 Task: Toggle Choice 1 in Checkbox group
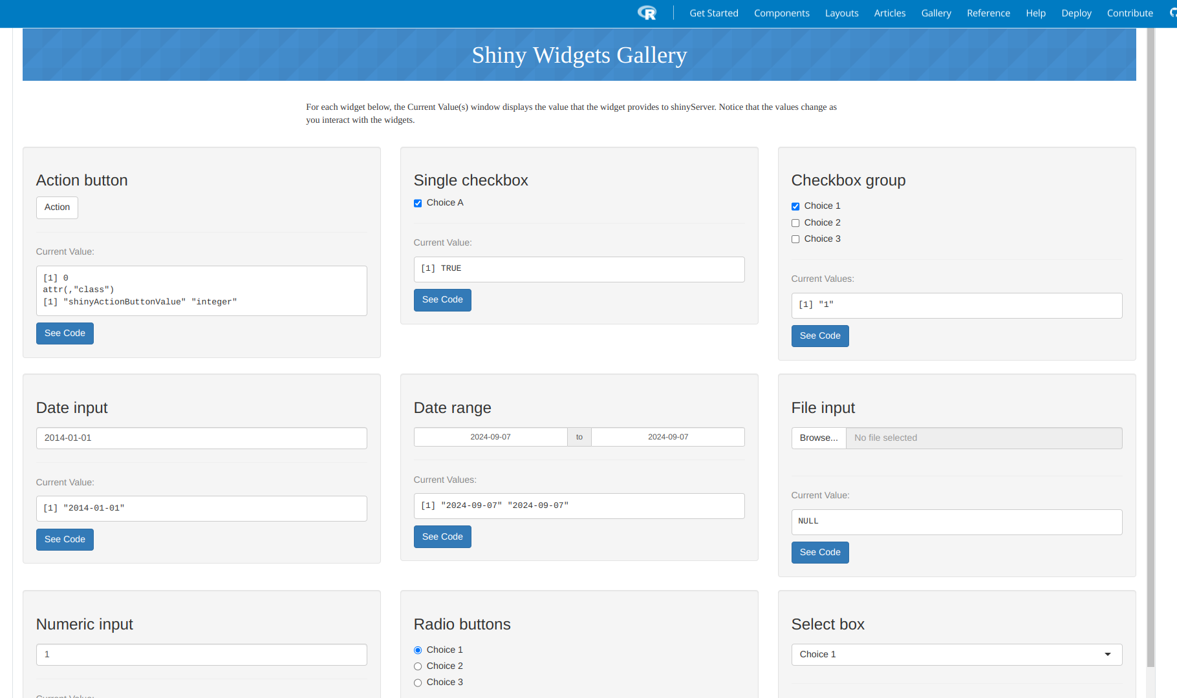coord(795,206)
